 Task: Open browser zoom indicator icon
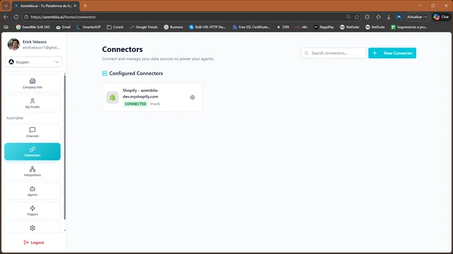[x=348, y=17]
